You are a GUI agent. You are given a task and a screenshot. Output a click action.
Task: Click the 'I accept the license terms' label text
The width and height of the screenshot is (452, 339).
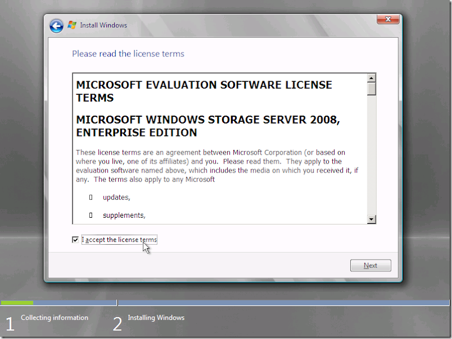tap(119, 239)
